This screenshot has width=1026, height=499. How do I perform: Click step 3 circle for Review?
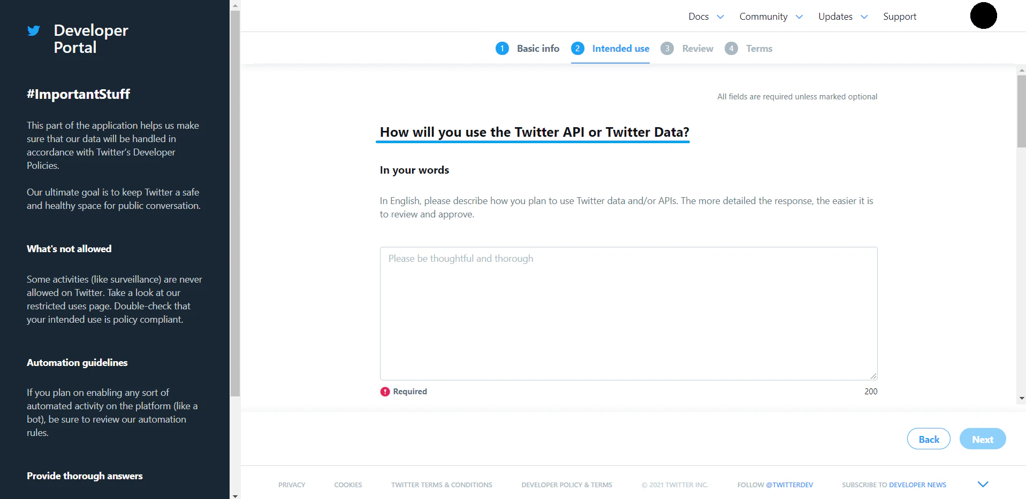tap(667, 49)
